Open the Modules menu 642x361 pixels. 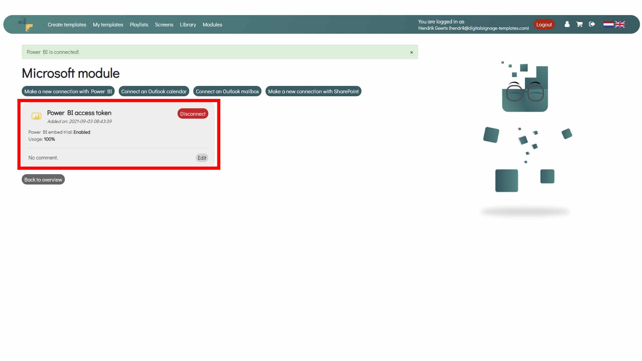[x=212, y=25]
